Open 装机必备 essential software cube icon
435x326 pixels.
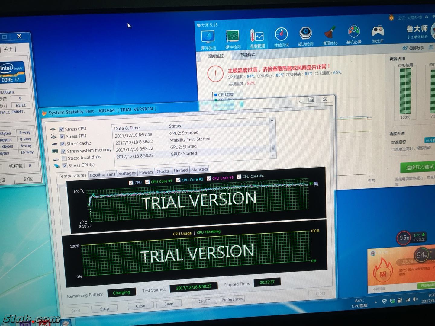coord(354,34)
